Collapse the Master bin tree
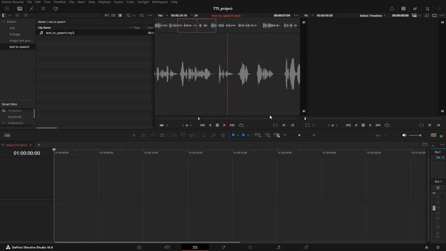Image resolution: width=446 pixels, height=251 pixels. pyautogui.click(x=3, y=22)
